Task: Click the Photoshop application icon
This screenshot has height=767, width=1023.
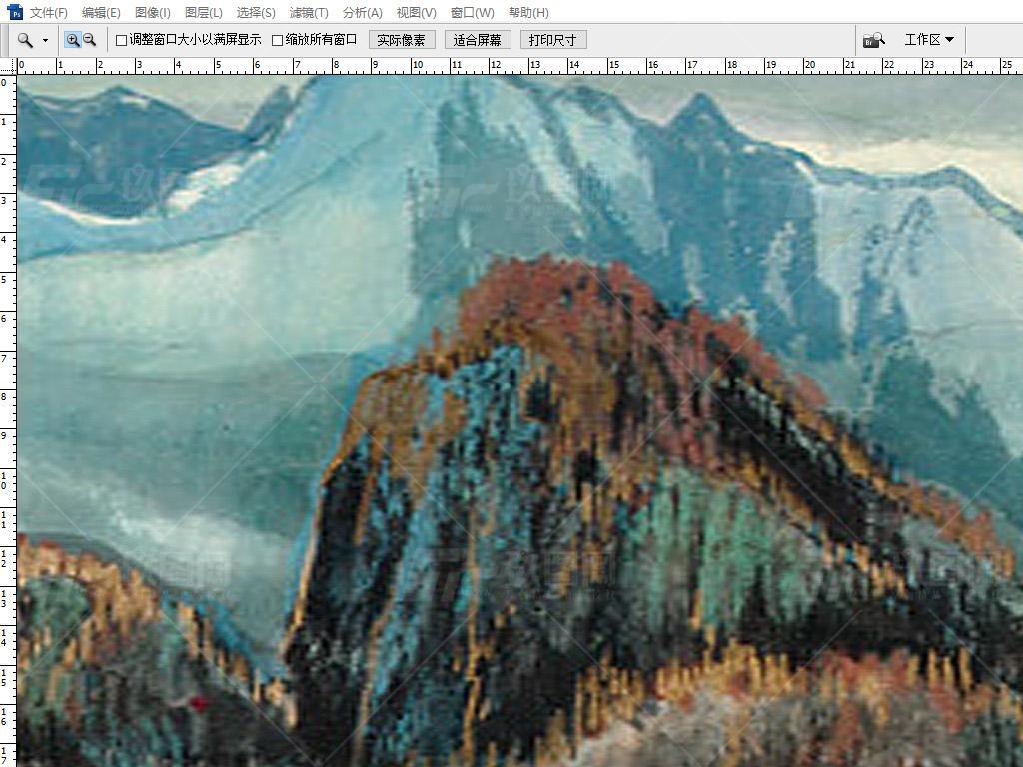Action: (x=15, y=12)
